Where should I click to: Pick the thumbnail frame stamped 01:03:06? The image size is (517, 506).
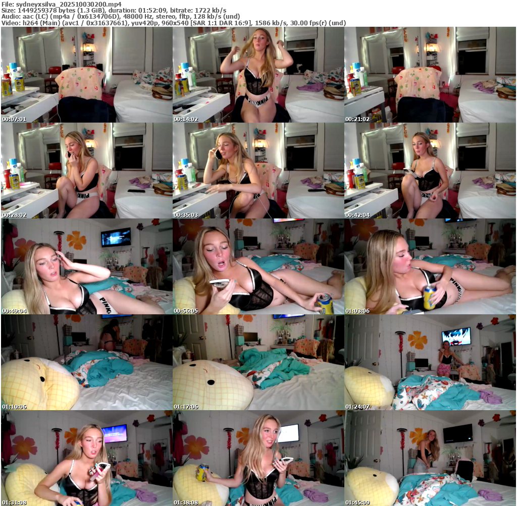[430, 266]
